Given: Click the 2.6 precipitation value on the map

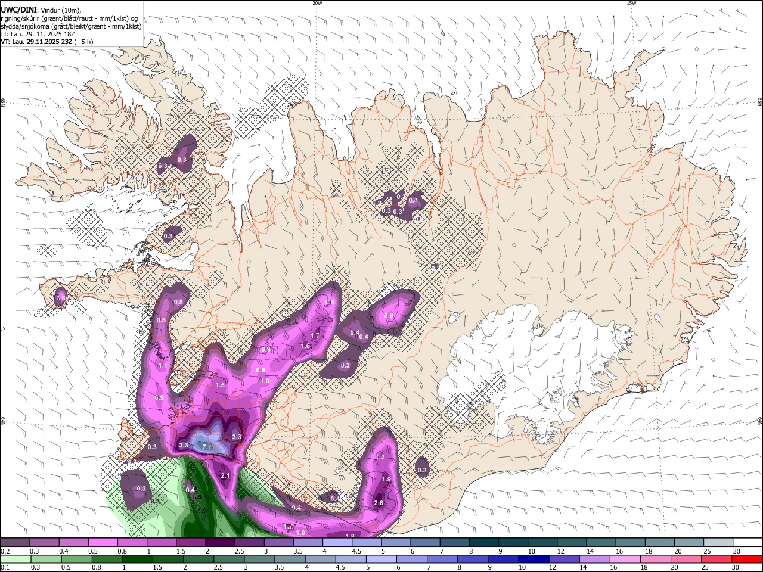Looking at the screenshot, I should (x=379, y=503).
